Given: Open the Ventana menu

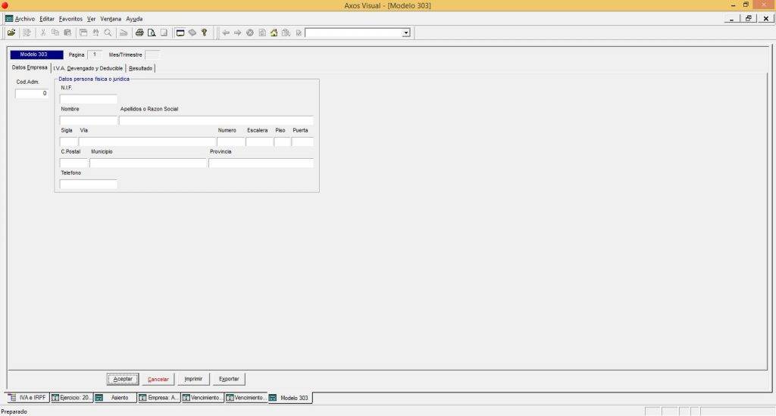Looking at the screenshot, I should pyautogui.click(x=111, y=18).
